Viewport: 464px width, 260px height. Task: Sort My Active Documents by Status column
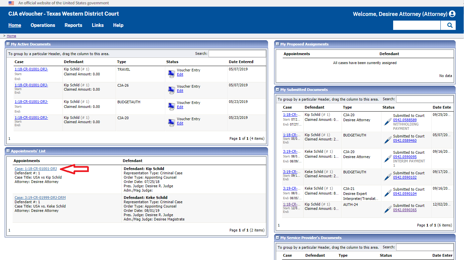172,62
